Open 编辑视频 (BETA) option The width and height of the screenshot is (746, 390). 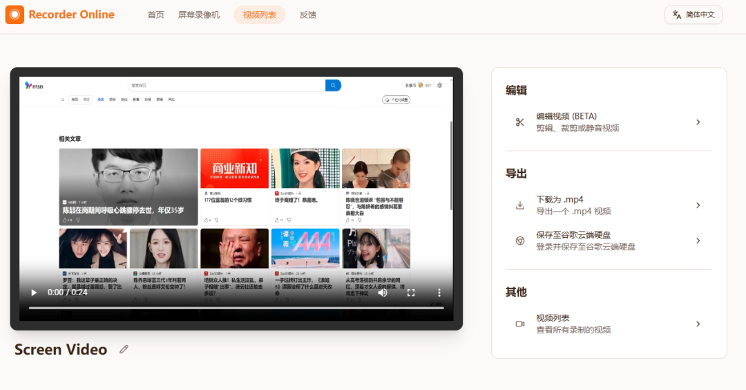tap(609, 122)
